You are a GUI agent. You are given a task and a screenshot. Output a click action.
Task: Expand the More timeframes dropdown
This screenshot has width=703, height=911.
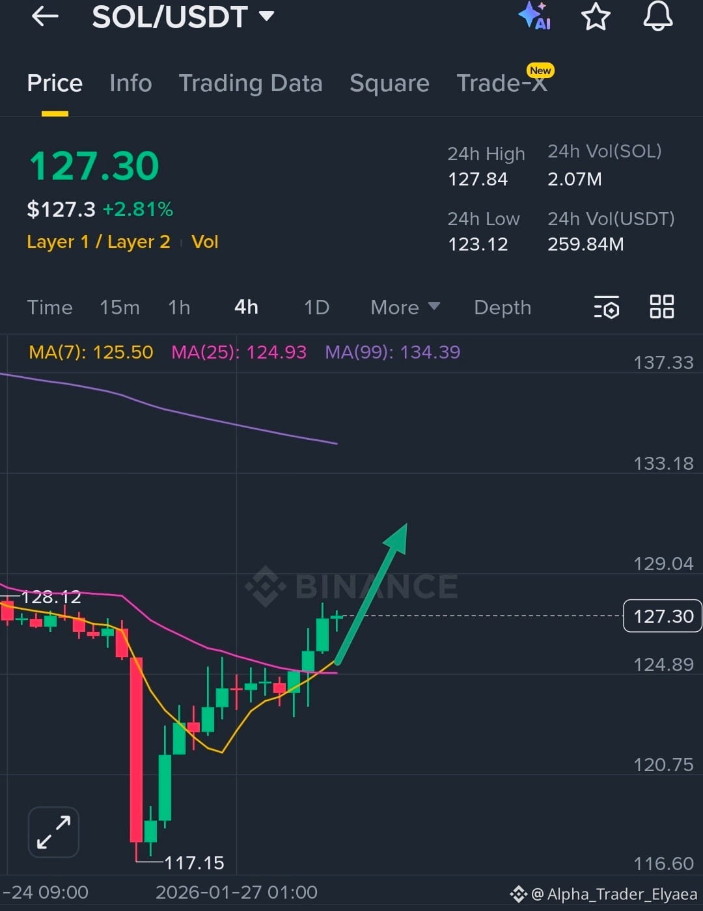404,307
